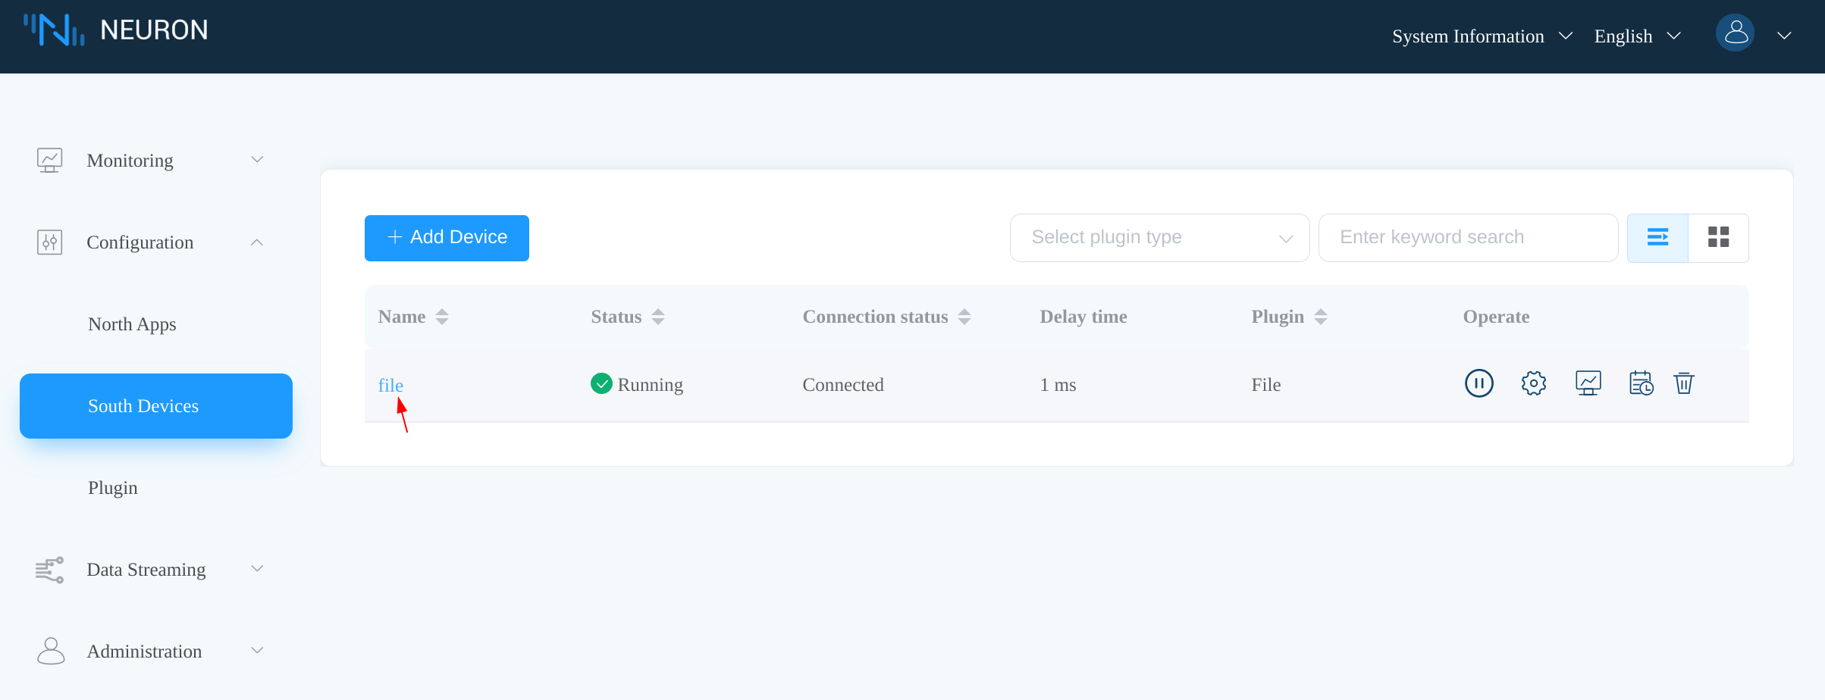Open data monitoring for the file device

coord(1588,383)
